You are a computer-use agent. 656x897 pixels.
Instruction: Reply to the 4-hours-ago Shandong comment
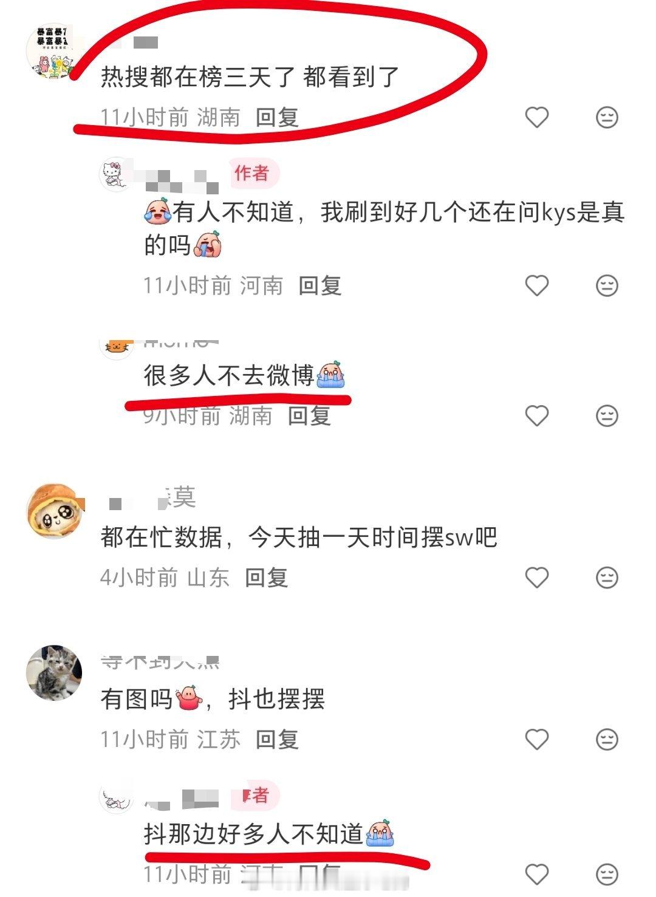coord(266,578)
